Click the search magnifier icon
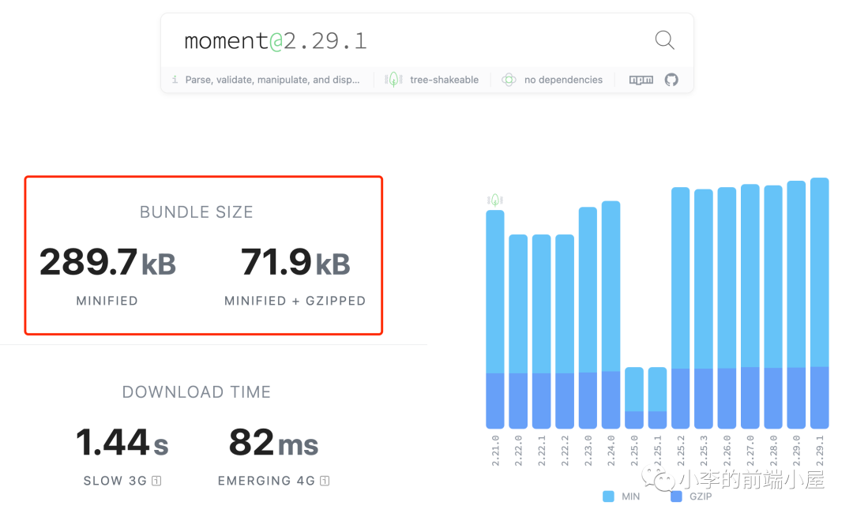 (664, 39)
